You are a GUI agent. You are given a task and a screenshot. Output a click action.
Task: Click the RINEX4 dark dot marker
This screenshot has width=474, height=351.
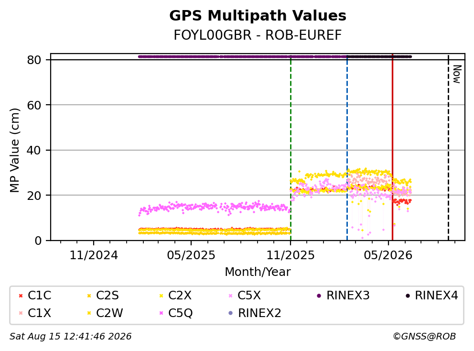click(408, 296)
